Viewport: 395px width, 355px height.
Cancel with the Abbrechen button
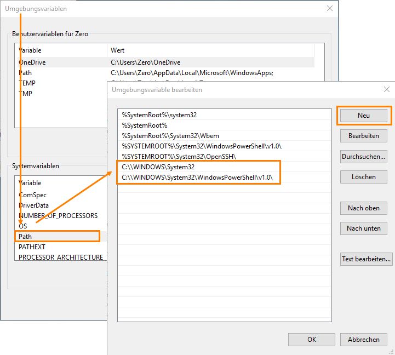pyautogui.click(x=364, y=340)
